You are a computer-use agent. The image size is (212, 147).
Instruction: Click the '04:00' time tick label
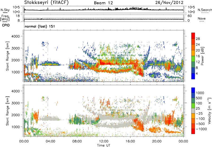[x=50, y=141]
